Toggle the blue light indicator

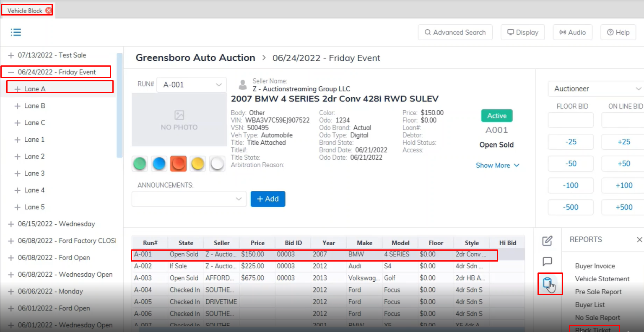tap(159, 163)
